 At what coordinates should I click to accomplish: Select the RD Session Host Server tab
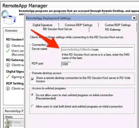pos(57,29)
